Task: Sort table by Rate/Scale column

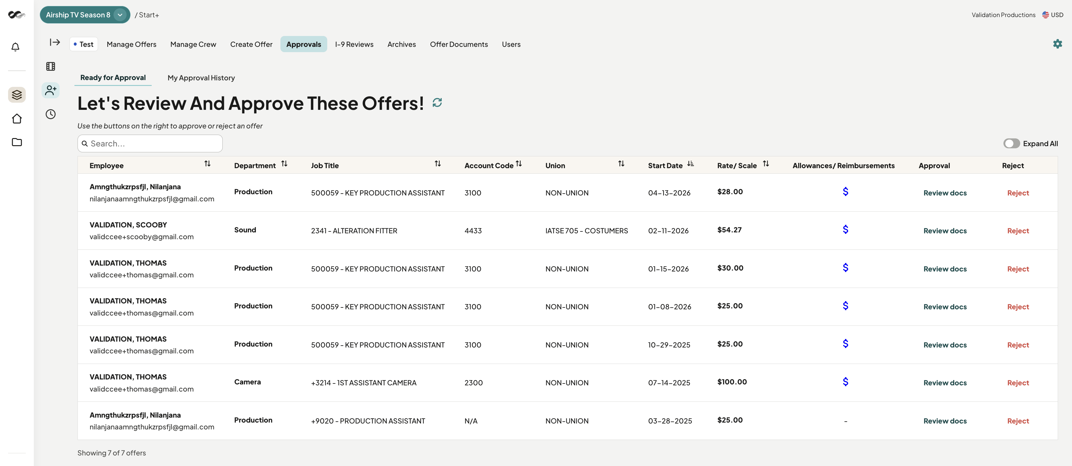Action: [766, 164]
